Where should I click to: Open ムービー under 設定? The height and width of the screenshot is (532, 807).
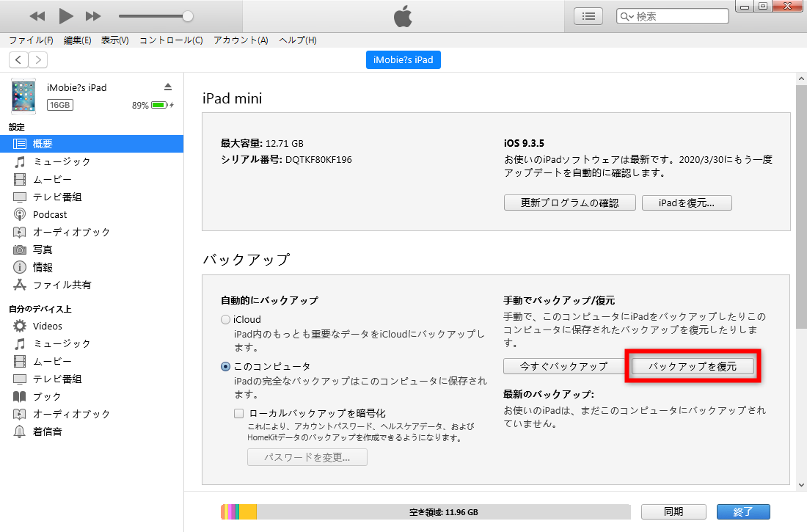(92, 179)
